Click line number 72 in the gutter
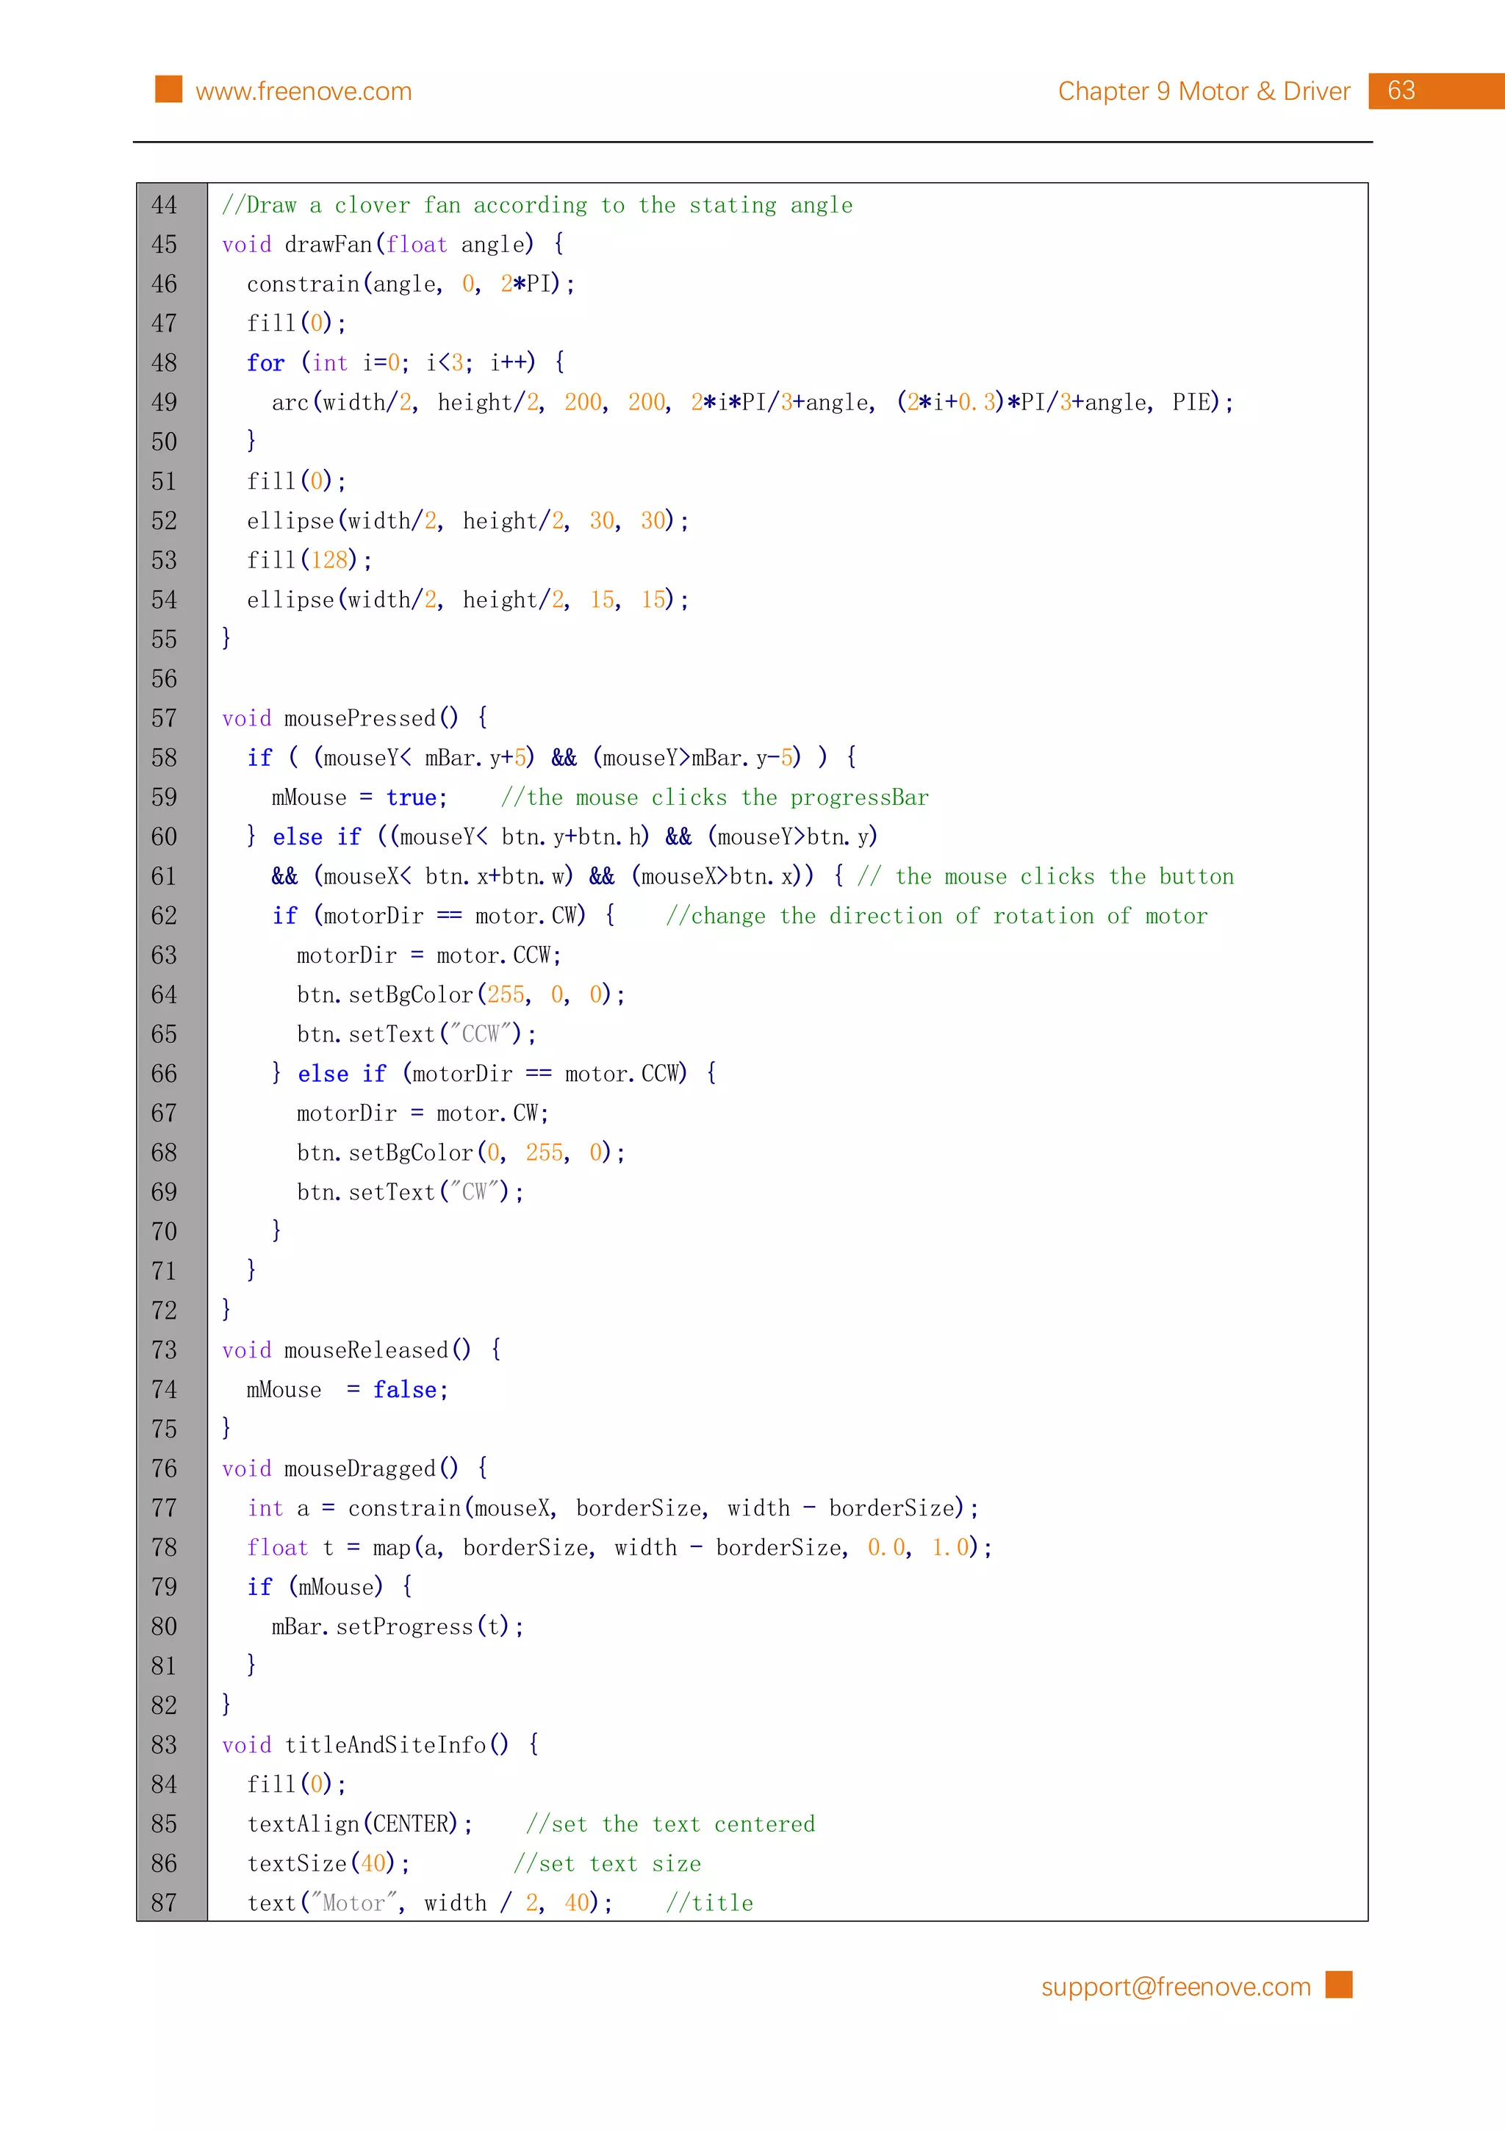The image size is (1505, 2130). [164, 1310]
